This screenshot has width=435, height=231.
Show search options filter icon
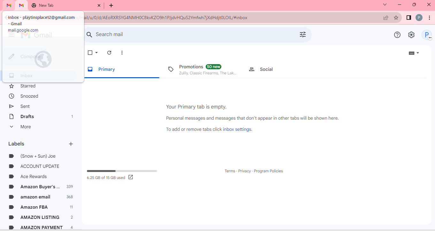(x=303, y=34)
